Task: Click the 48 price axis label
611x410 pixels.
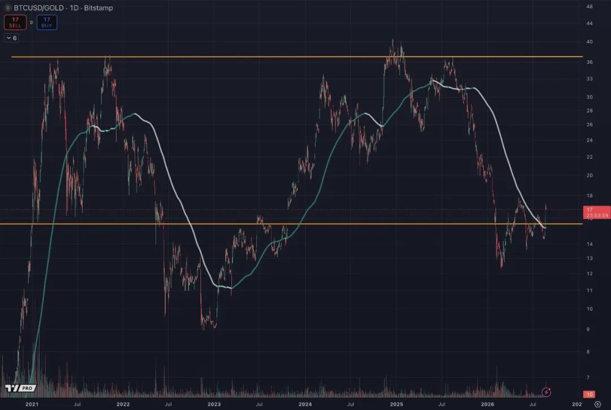Action: (590, 7)
